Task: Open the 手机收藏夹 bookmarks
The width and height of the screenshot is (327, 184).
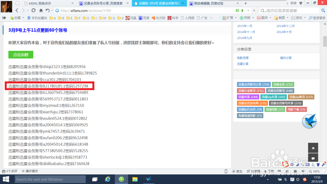Action: [x=37, y=18]
